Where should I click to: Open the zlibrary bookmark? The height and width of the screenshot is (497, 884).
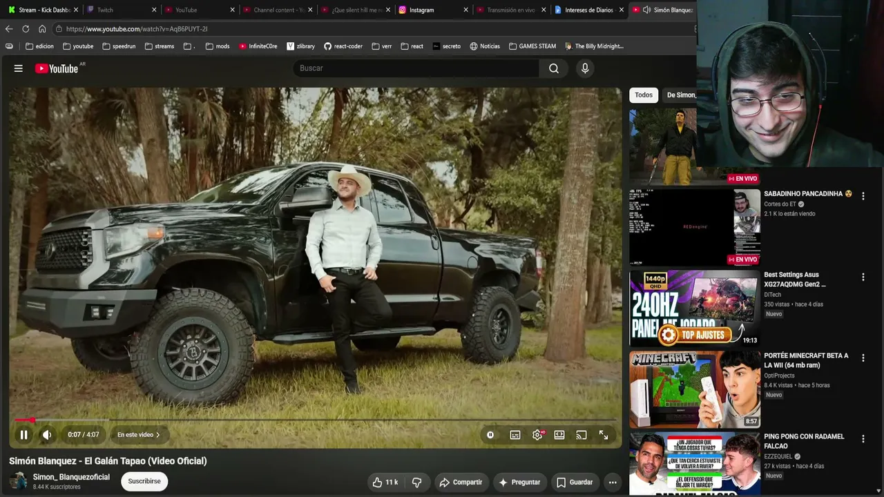(x=301, y=46)
